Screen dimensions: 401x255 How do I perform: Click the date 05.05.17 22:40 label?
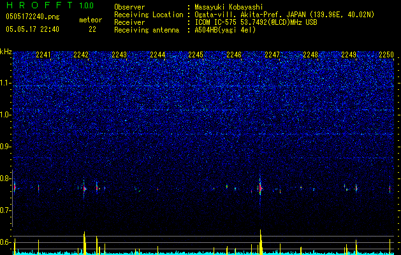click(33, 29)
